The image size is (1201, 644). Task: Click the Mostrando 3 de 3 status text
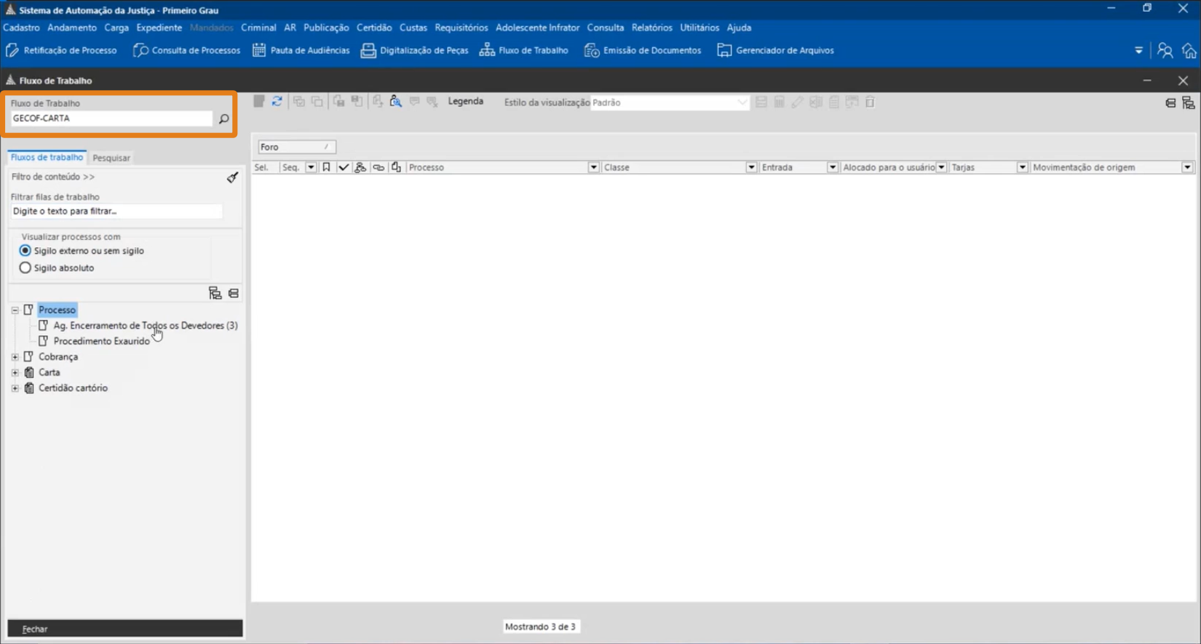click(x=540, y=627)
